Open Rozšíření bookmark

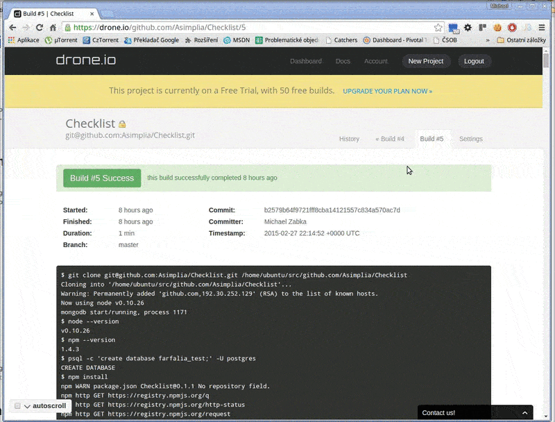[x=201, y=40]
